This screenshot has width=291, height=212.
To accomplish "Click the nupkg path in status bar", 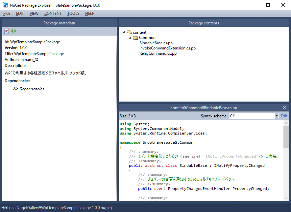I will coord(57,208).
